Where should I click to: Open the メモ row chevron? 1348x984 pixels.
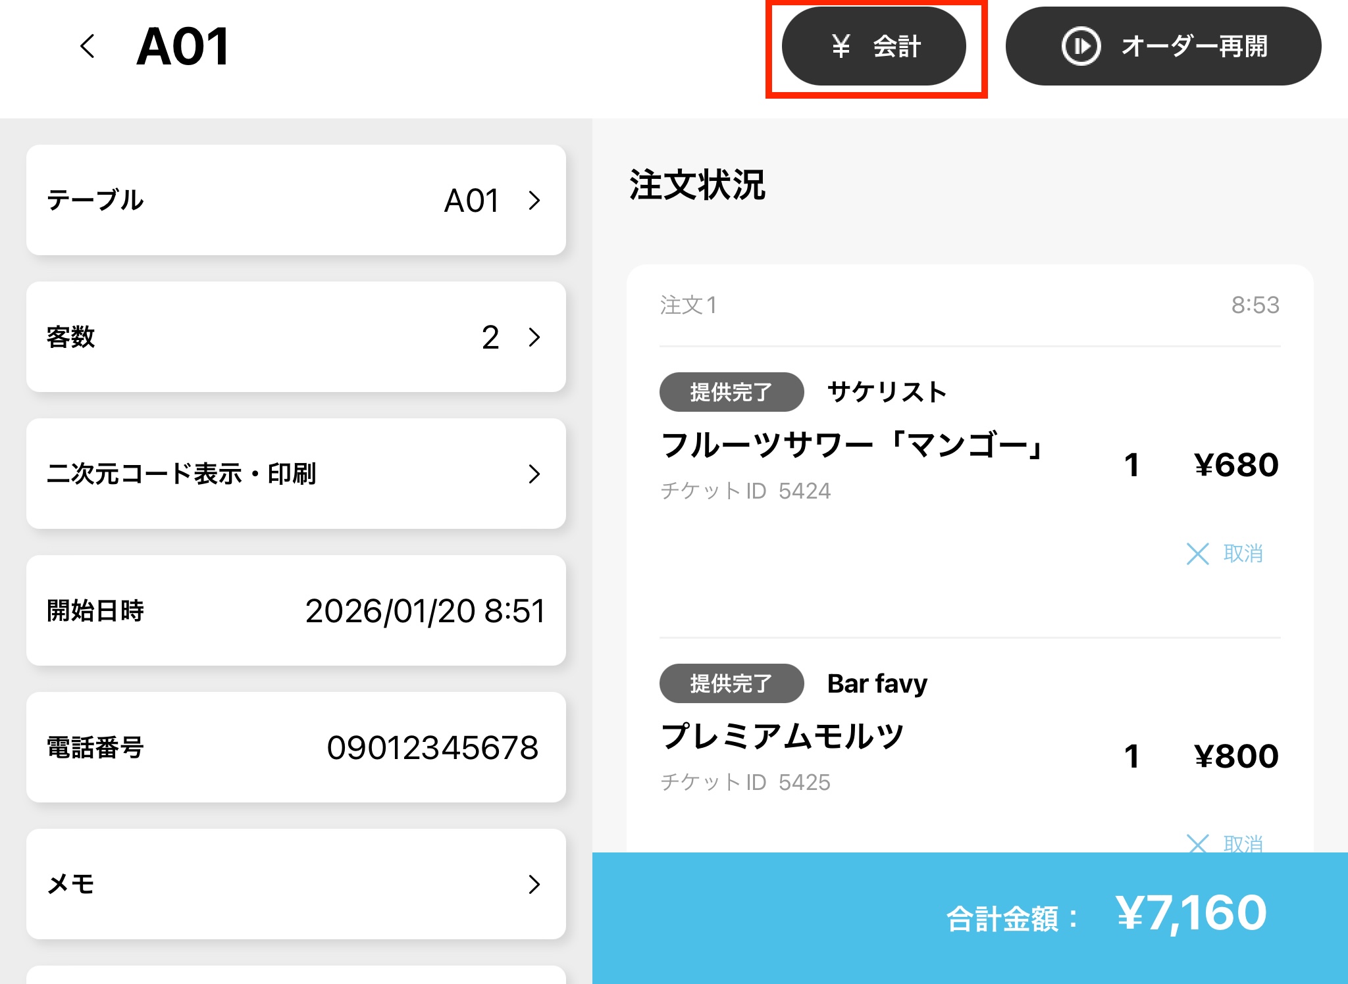click(x=534, y=884)
